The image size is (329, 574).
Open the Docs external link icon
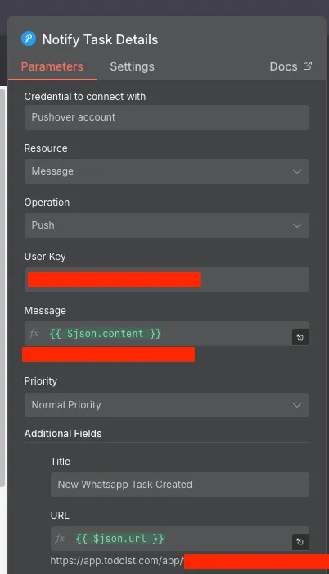coord(308,66)
